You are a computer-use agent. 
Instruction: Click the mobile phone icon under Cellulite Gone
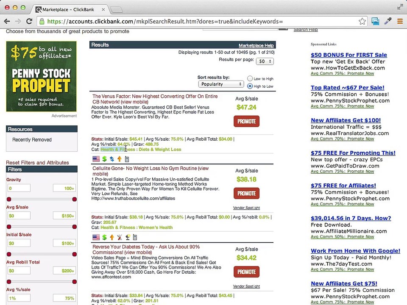click(x=135, y=237)
